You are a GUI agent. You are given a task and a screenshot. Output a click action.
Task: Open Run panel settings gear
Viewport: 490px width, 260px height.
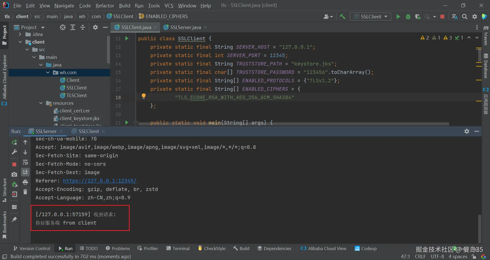click(467, 131)
